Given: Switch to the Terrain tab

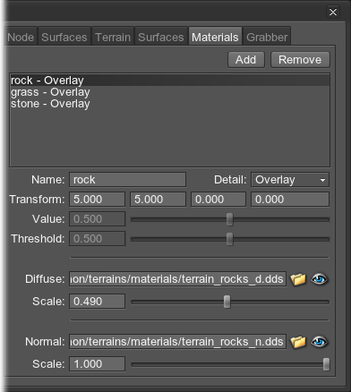Looking at the screenshot, I should coord(113,38).
